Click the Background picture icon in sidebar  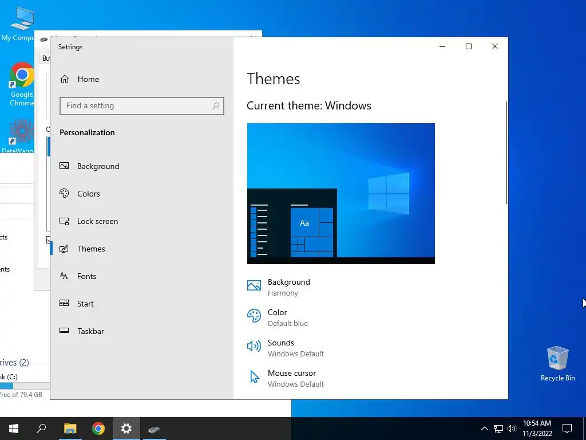64,166
